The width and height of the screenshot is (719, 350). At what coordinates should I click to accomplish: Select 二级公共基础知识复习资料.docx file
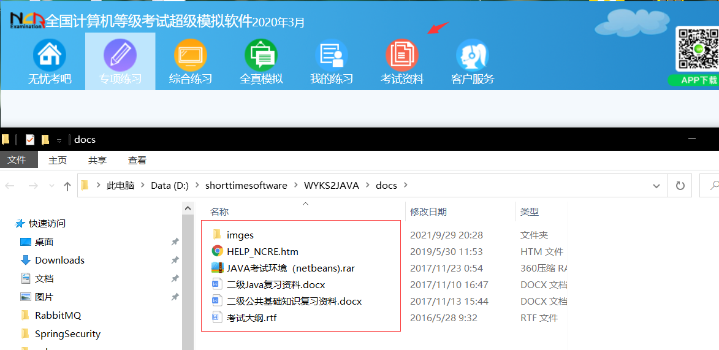pyautogui.click(x=294, y=302)
